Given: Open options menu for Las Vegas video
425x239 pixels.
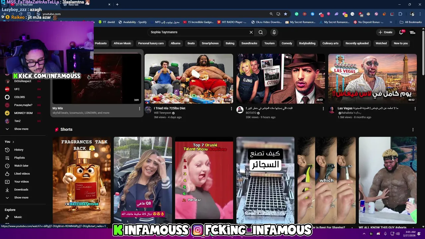Looking at the screenshot, I should click(x=415, y=109).
